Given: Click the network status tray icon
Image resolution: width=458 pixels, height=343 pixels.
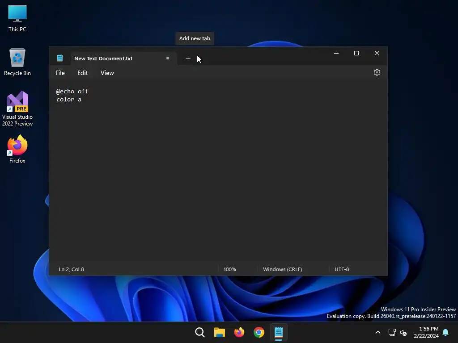Looking at the screenshot, I should coord(392,332).
